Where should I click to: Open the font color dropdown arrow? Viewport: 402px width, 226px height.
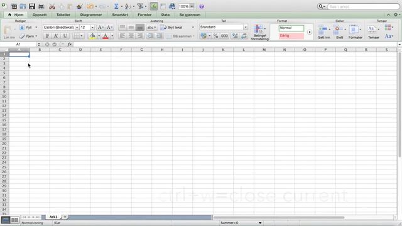click(x=112, y=36)
